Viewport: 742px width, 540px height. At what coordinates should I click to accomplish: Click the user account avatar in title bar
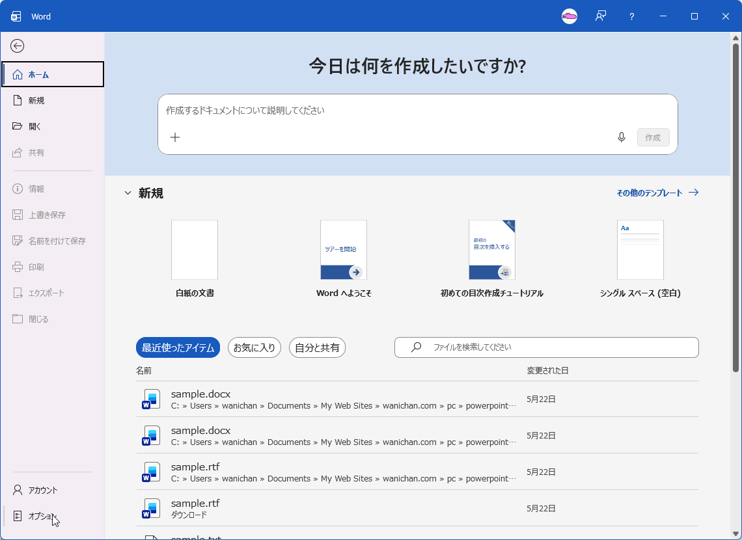click(x=570, y=16)
